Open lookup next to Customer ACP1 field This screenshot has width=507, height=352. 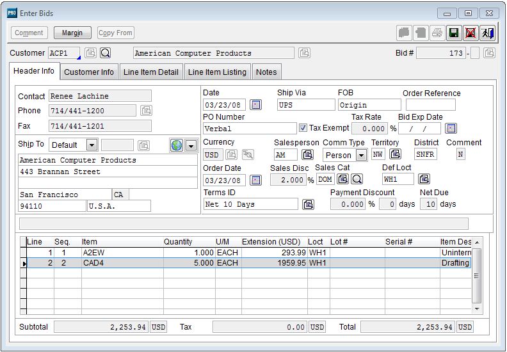[x=90, y=52]
